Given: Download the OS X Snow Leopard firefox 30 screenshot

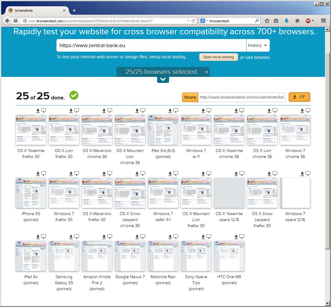Looking at the screenshot, I should pyautogui.click(x=269, y=174).
